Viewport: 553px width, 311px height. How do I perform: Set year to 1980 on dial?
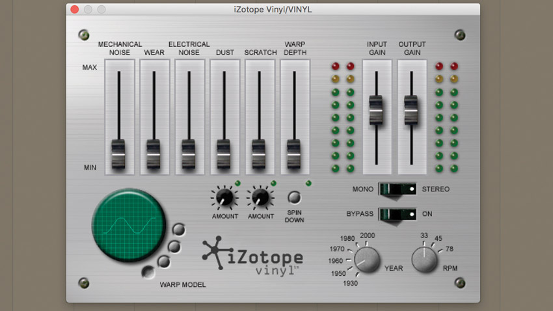[347, 238]
